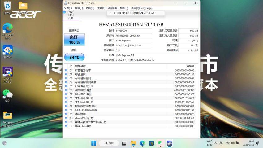263x148 pixels.
Task: Click host writes total 822 GB
Action: [x=188, y=36]
